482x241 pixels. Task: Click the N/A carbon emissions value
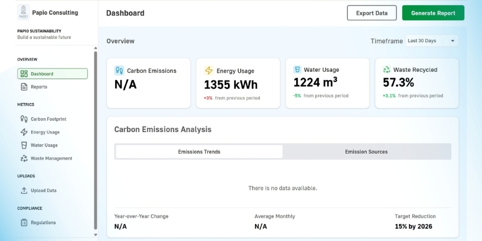click(125, 84)
